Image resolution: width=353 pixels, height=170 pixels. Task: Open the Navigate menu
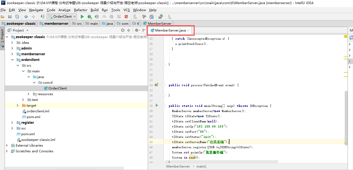(x=36, y=10)
